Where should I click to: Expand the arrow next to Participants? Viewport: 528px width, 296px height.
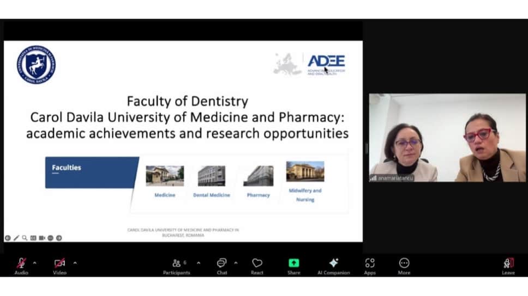pyautogui.click(x=199, y=263)
